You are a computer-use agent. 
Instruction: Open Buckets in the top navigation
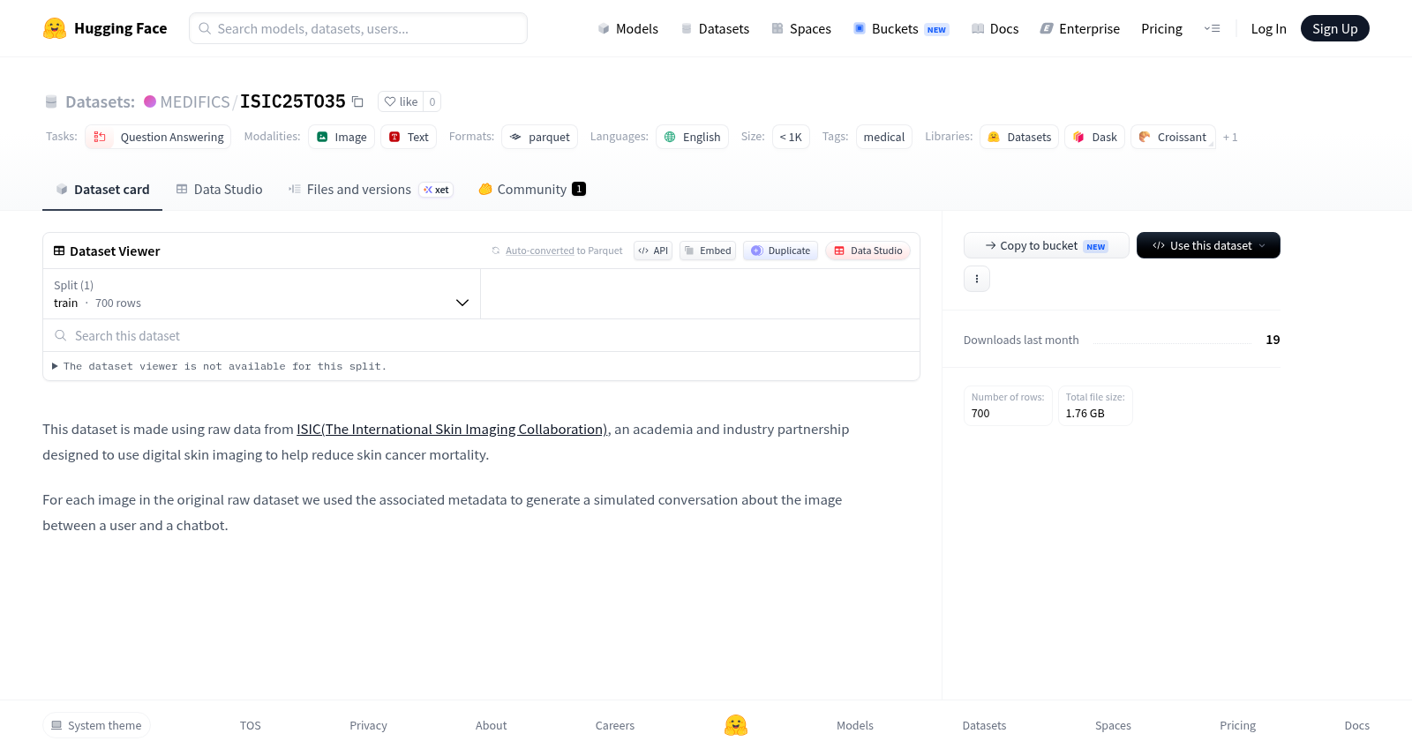tap(901, 28)
